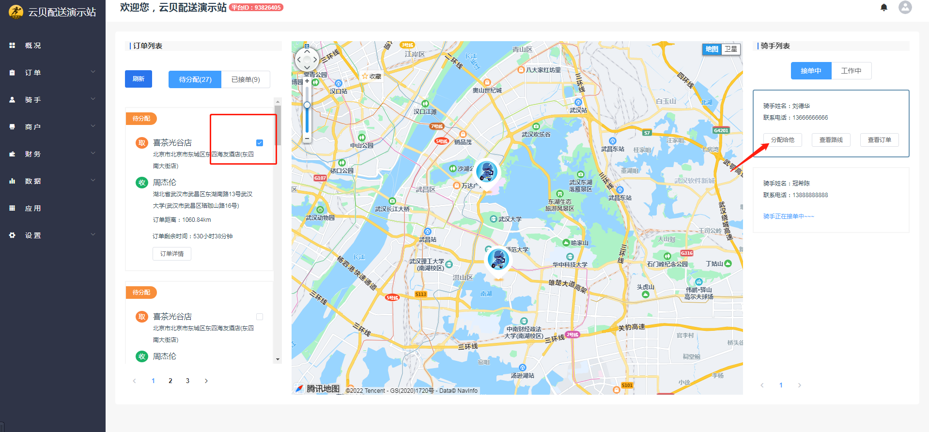Click the 数据 bar chart icon in sidebar
Image resolution: width=929 pixels, height=432 pixels.
(12, 181)
